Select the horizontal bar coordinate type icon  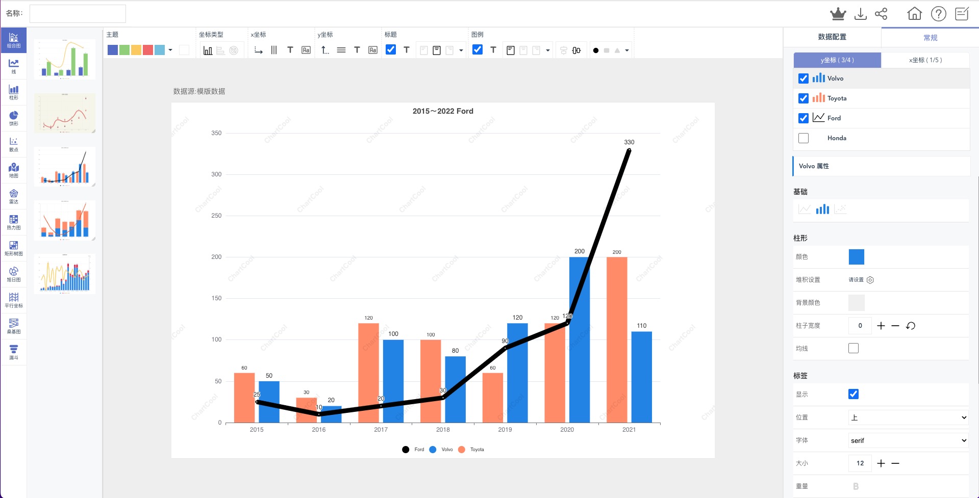click(x=220, y=50)
